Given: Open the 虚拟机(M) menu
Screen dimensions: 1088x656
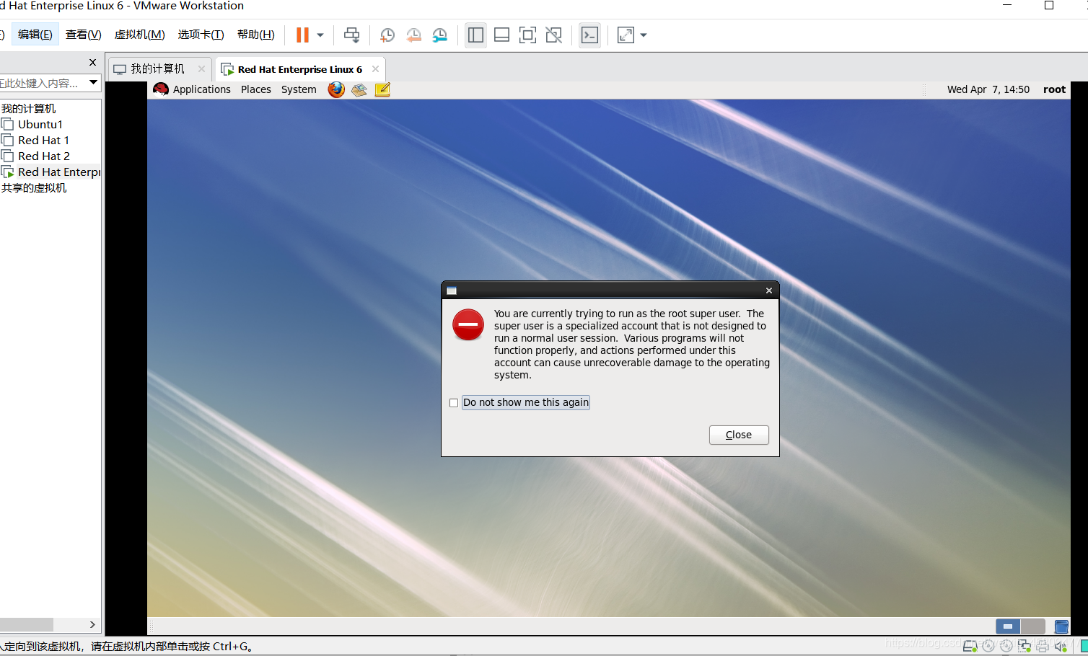Looking at the screenshot, I should pyautogui.click(x=139, y=35).
